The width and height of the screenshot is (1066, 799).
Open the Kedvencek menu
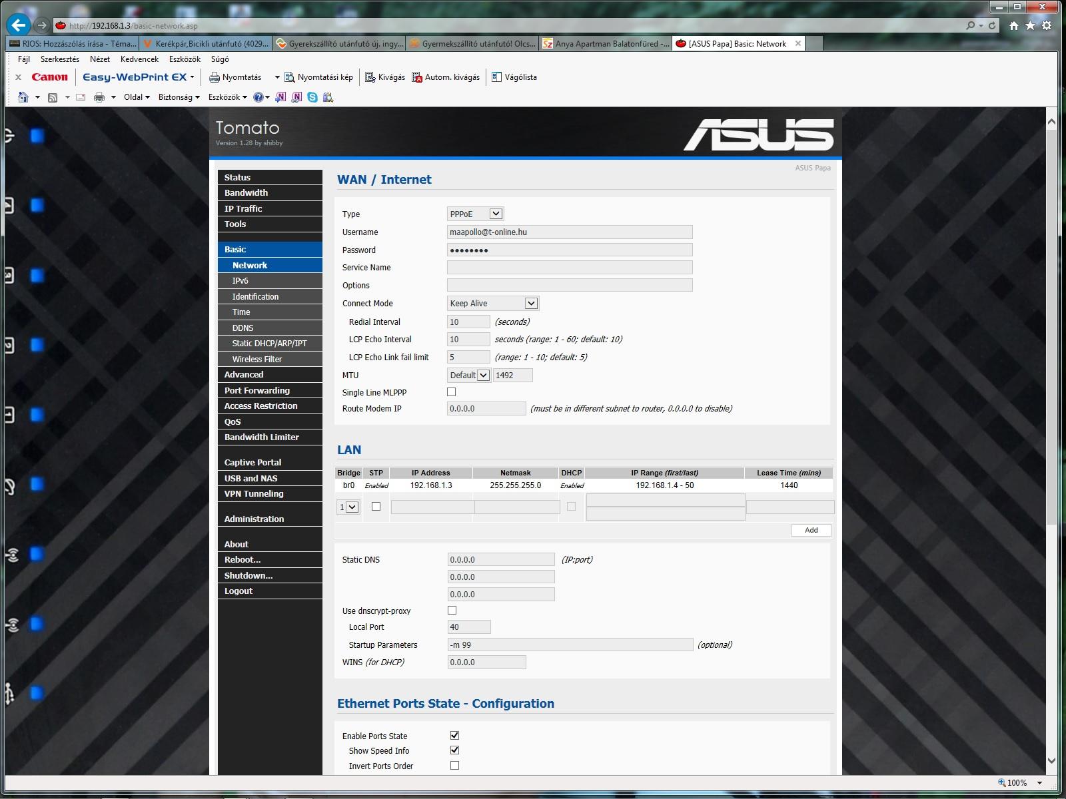click(139, 59)
